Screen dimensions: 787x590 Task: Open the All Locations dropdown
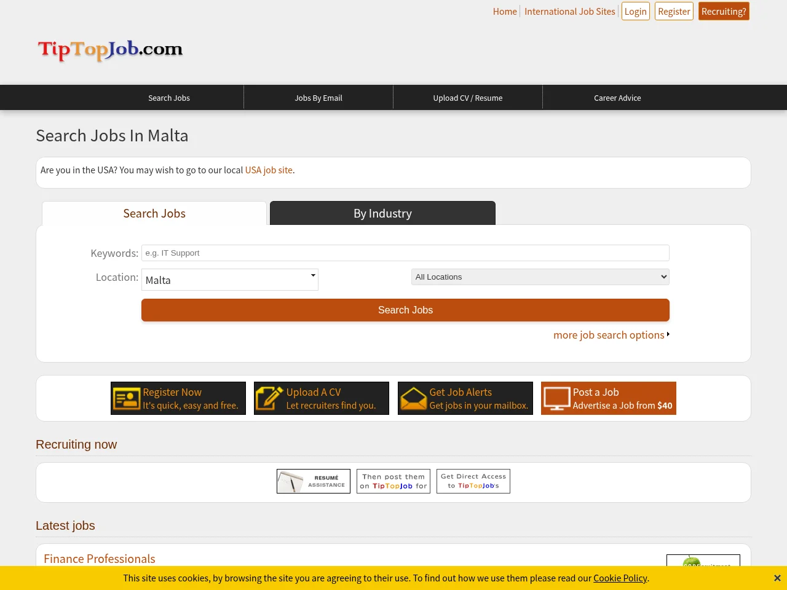point(540,277)
